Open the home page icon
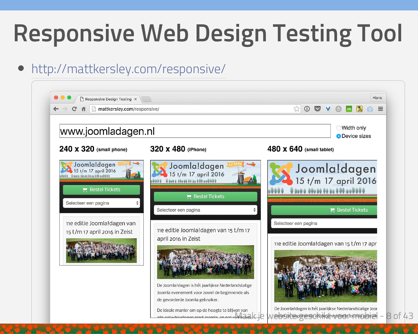The height and width of the screenshot is (334, 418). click(x=83, y=109)
